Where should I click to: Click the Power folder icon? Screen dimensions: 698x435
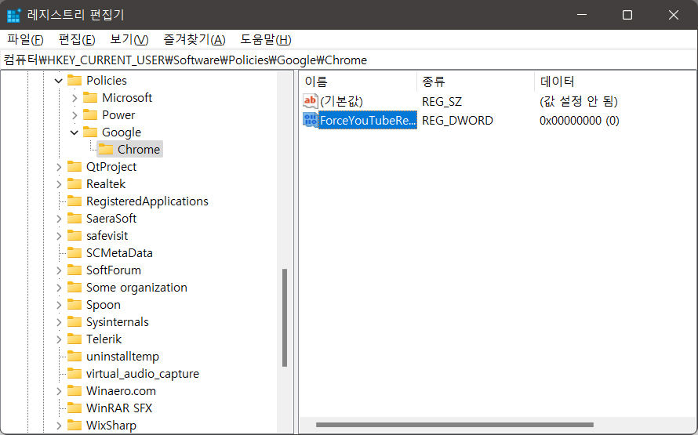pyautogui.click(x=90, y=114)
